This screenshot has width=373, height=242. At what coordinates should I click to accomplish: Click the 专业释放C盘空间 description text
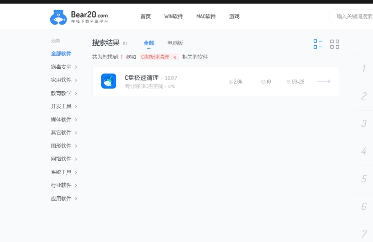click(x=144, y=86)
